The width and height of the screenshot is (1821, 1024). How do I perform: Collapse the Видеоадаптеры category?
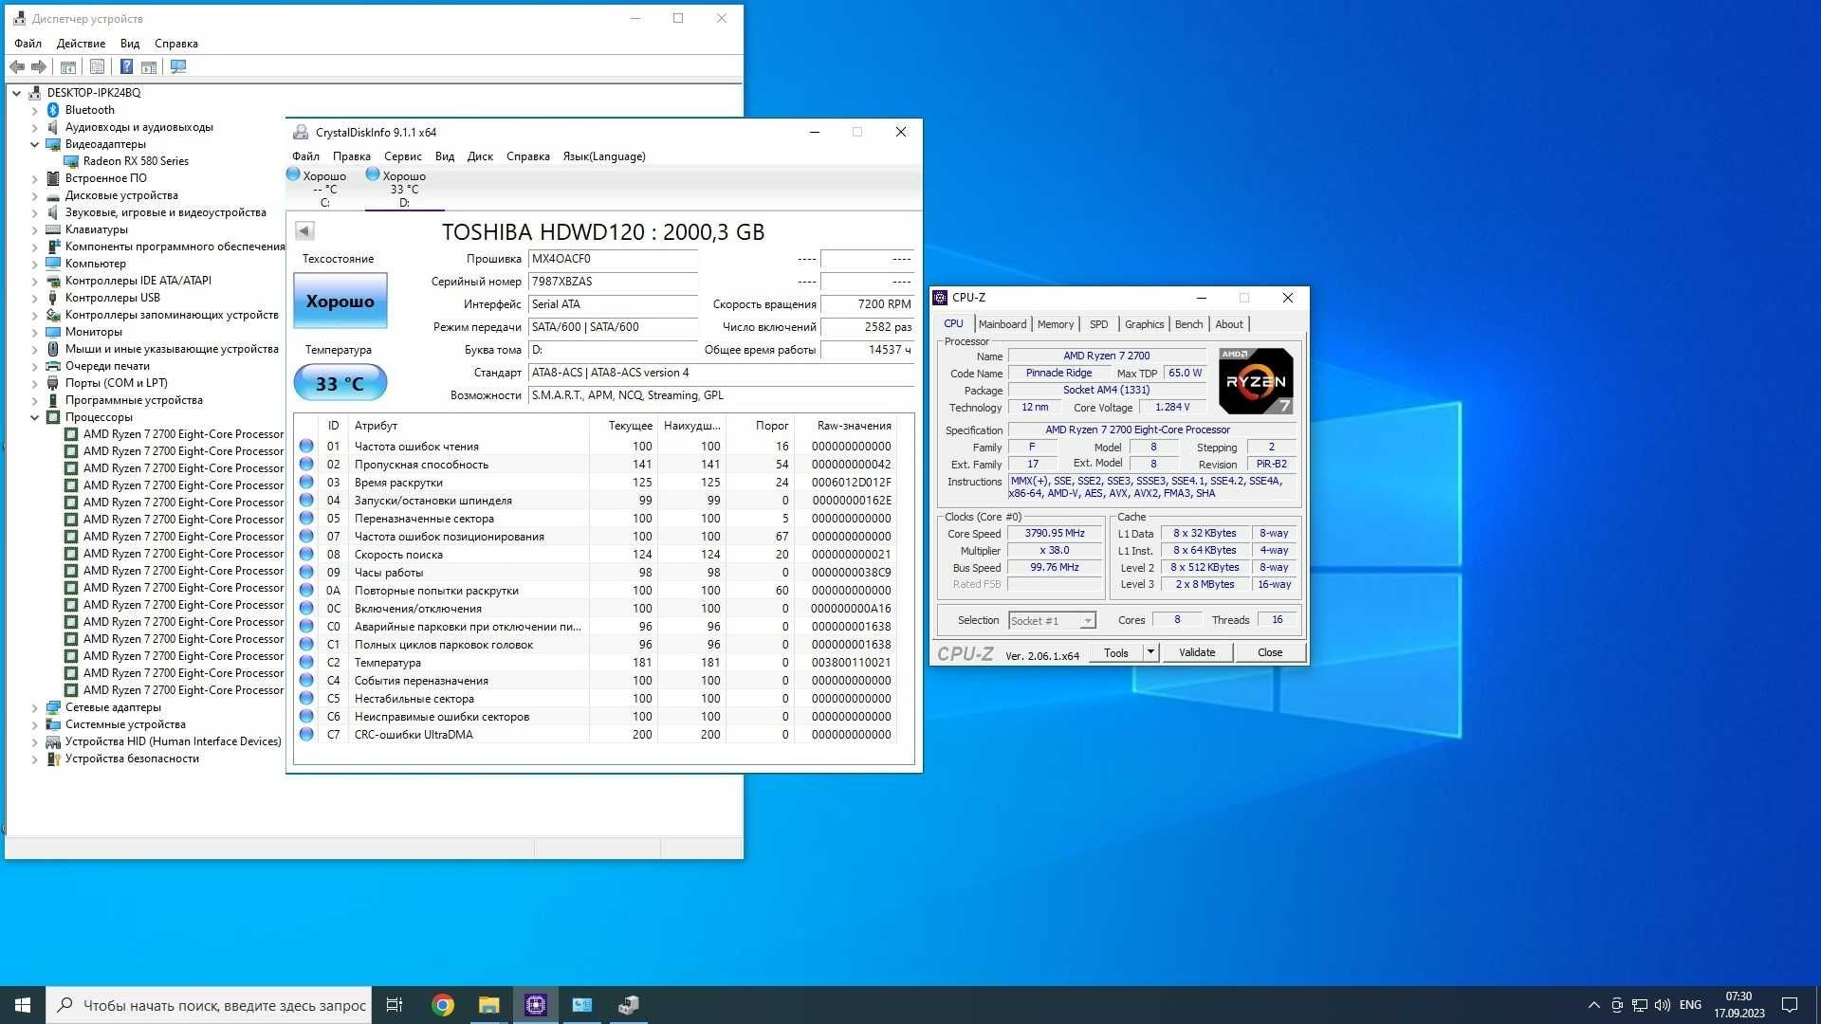tap(35, 144)
